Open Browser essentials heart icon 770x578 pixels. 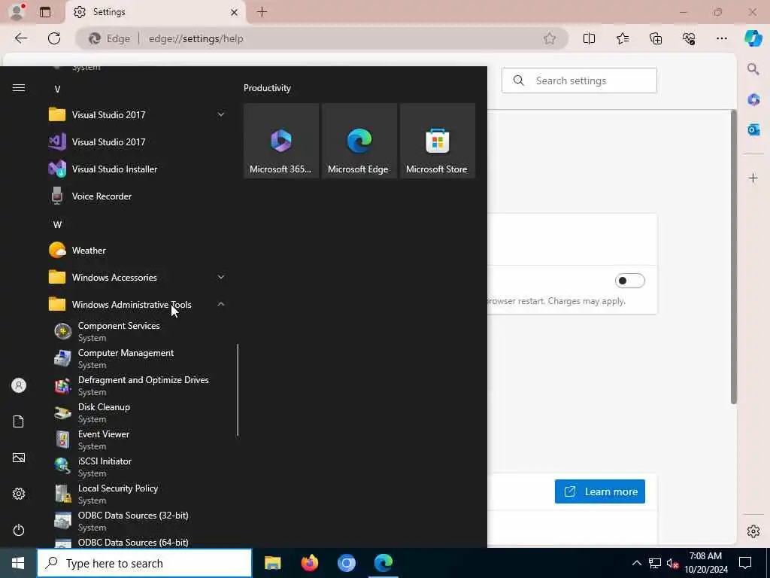[689, 38]
